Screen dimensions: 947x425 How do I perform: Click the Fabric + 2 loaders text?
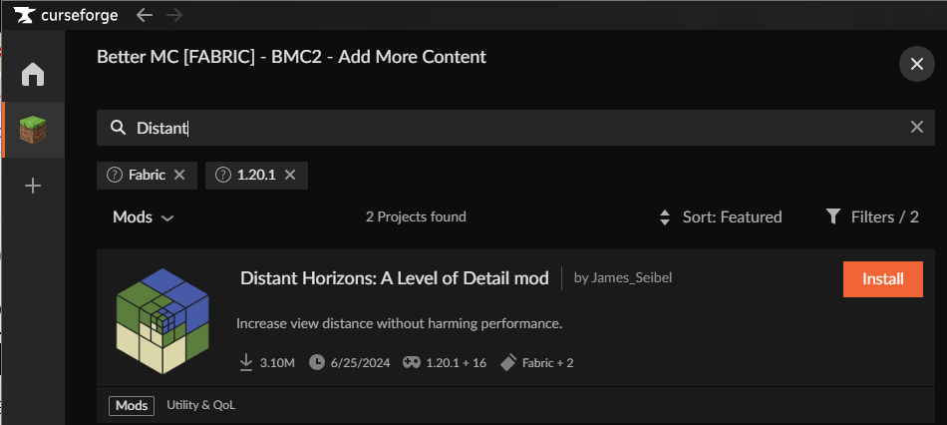click(x=548, y=363)
